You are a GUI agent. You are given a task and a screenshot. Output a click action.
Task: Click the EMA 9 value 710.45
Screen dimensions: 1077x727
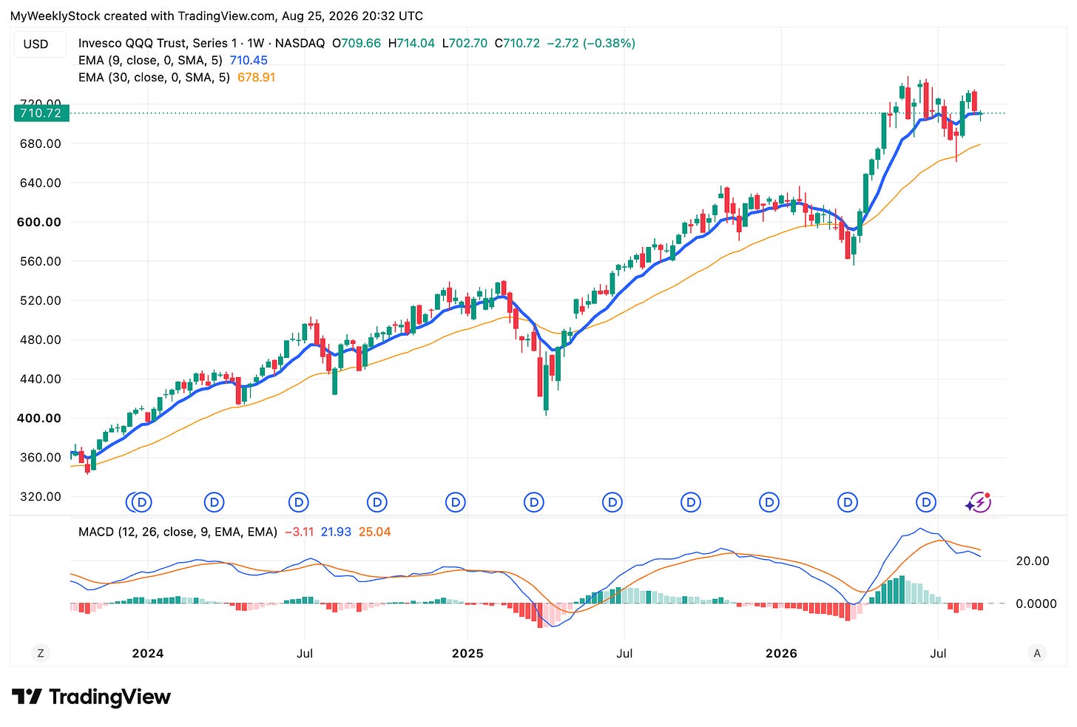click(x=249, y=61)
